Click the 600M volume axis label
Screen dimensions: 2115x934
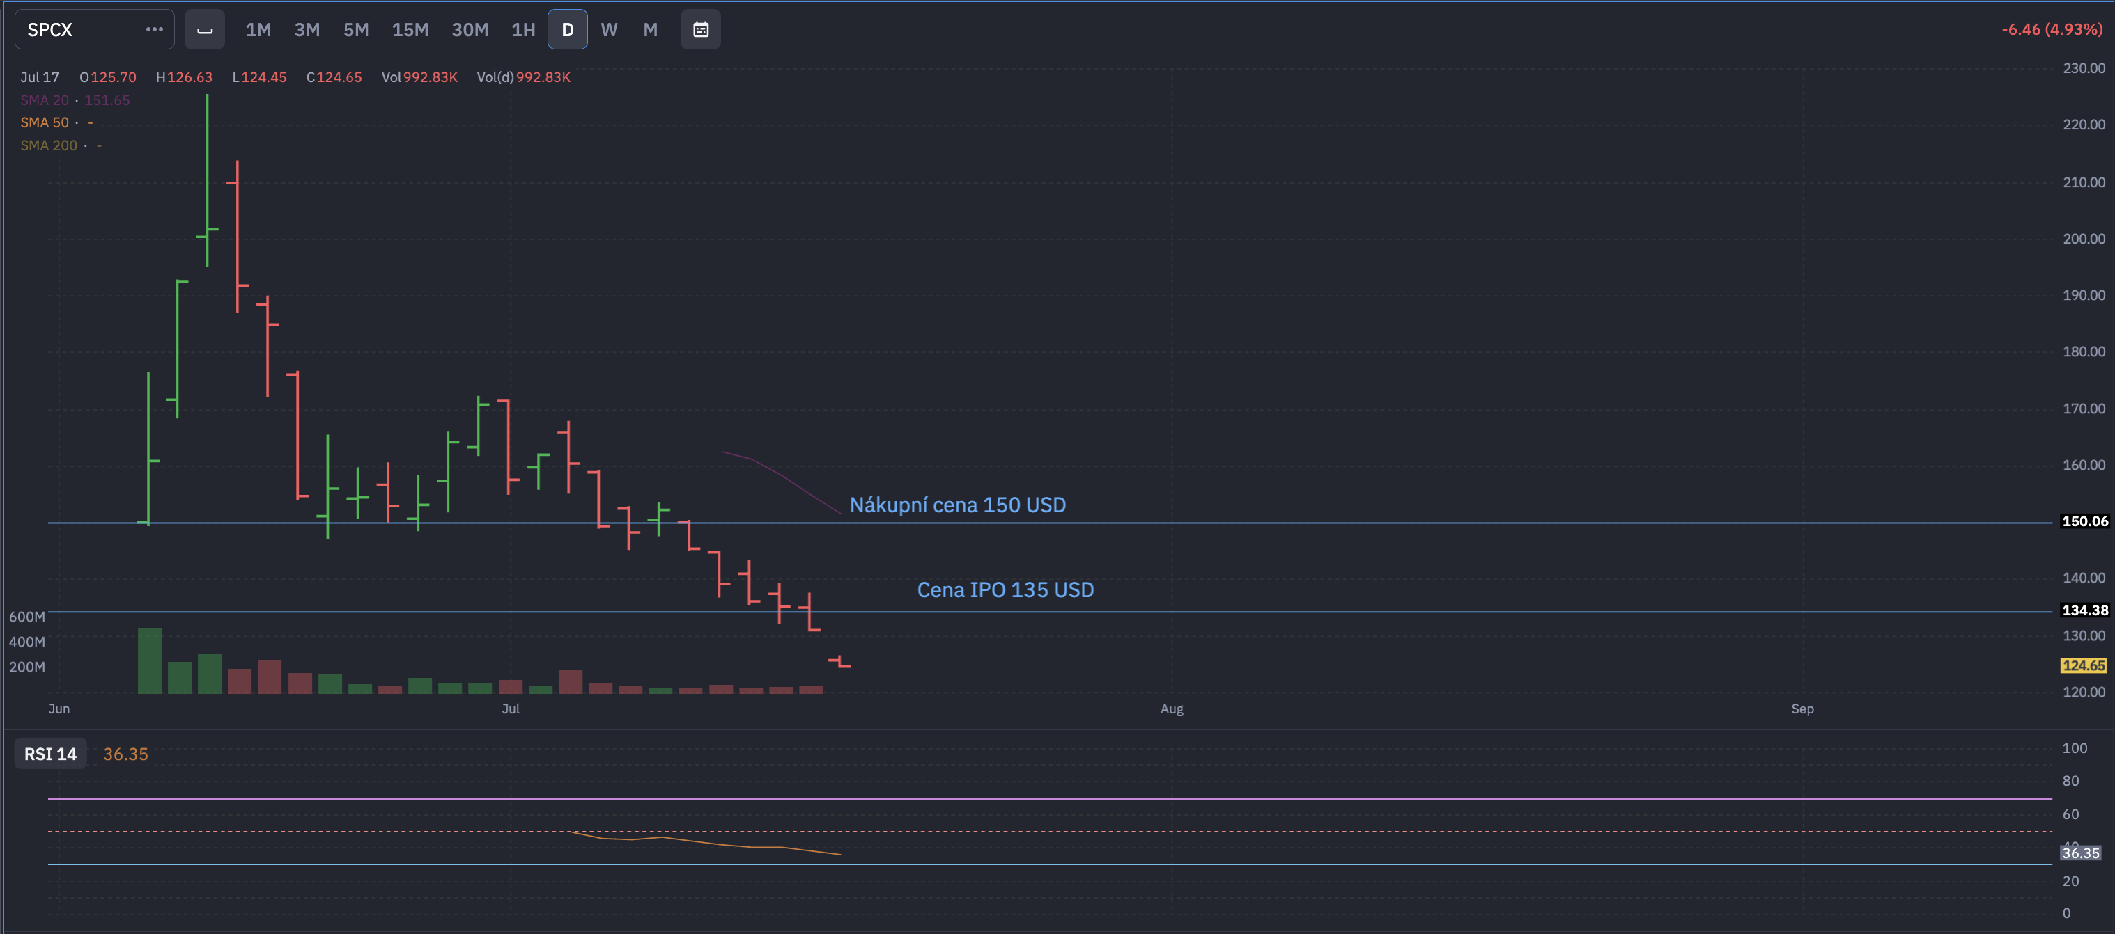(x=27, y=617)
